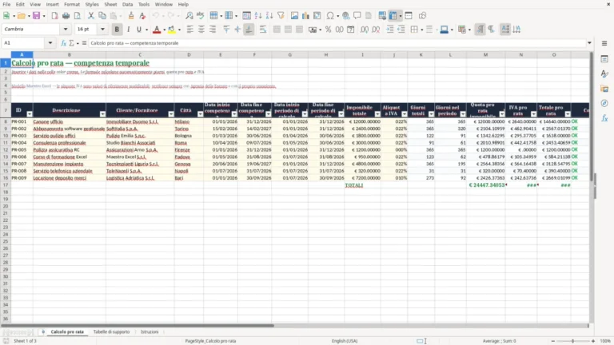Select column M header
The height and width of the screenshot is (345, 614).
coord(485,55)
